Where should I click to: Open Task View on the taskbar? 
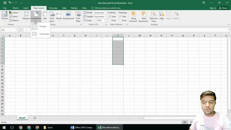pyautogui.click(x=12, y=127)
